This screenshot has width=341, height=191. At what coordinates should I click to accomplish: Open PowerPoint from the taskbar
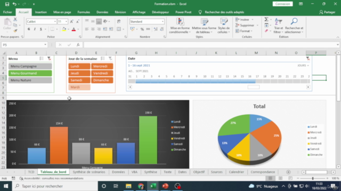click(165, 186)
